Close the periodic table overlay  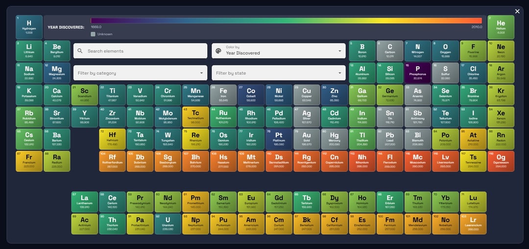[x=517, y=11]
